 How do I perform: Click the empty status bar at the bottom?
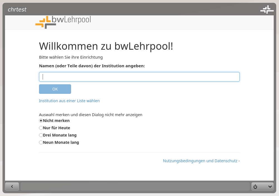[x=135, y=186]
